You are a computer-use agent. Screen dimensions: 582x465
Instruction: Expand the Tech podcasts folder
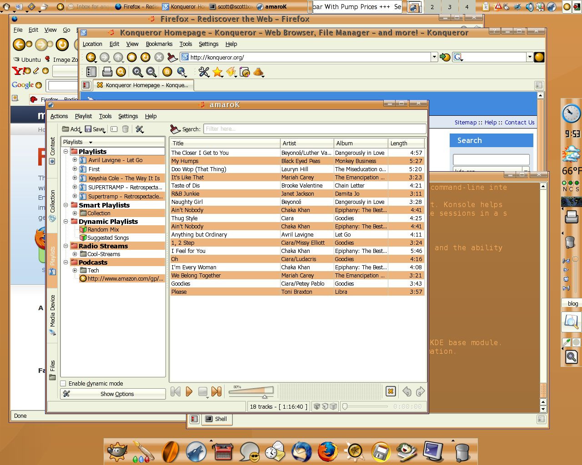[x=75, y=270]
